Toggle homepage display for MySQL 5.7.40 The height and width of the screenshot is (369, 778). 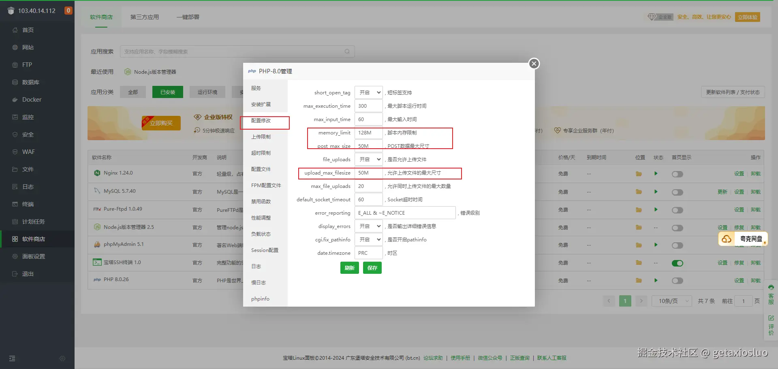tap(678, 192)
